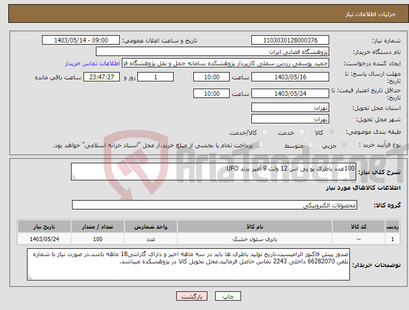This screenshot has width=409, height=310.
Task: Click the کد کالا column header
Action: 359,227
